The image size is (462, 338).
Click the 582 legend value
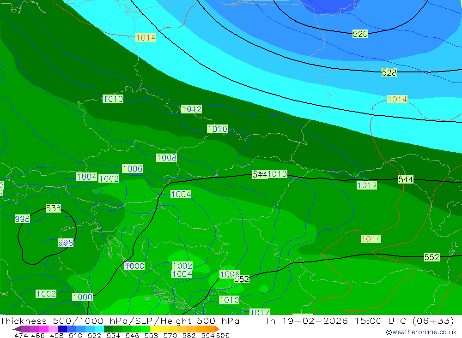tap(189, 336)
